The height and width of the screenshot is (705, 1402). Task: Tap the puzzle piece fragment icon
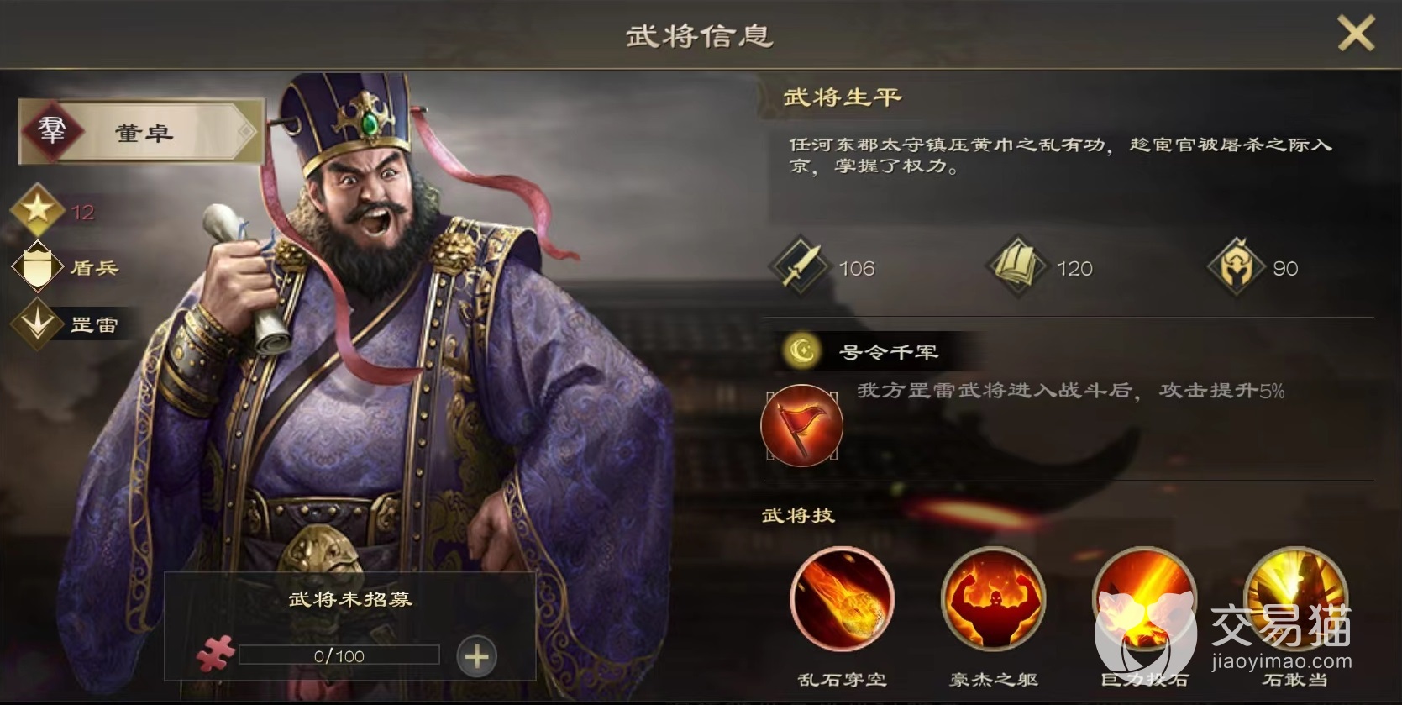[215, 655]
